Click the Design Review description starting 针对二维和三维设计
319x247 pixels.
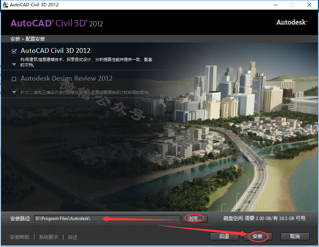pos(86,92)
